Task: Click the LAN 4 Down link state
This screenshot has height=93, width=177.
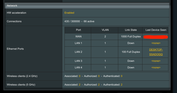Action: click(x=131, y=67)
